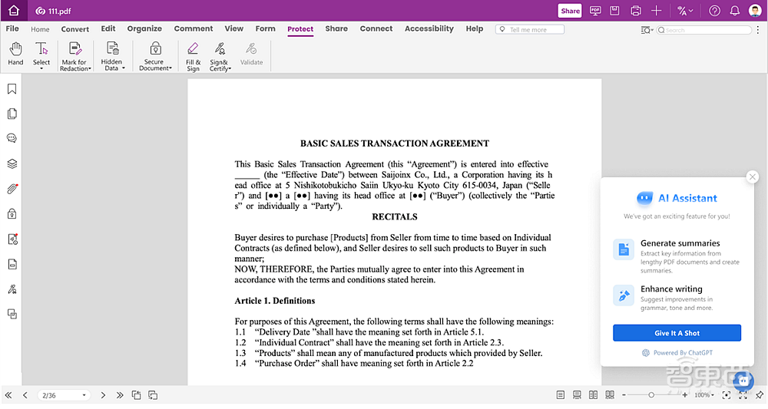Click the Share button
Screen dimensions: 768x409
point(570,11)
